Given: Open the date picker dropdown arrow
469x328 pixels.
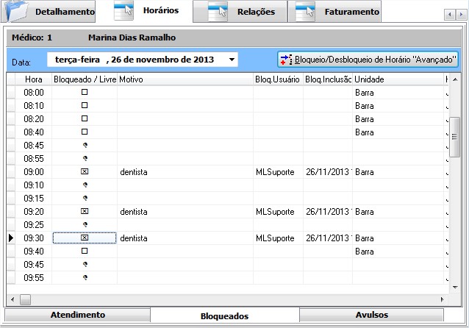Looking at the screenshot, I should click(x=232, y=60).
